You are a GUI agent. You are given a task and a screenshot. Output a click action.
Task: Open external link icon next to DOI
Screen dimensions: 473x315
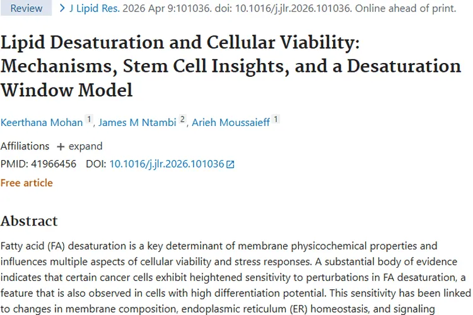[230, 164]
